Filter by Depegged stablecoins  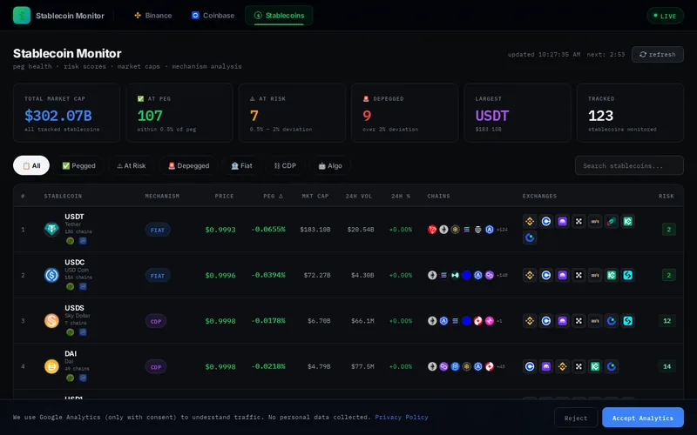coord(188,165)
